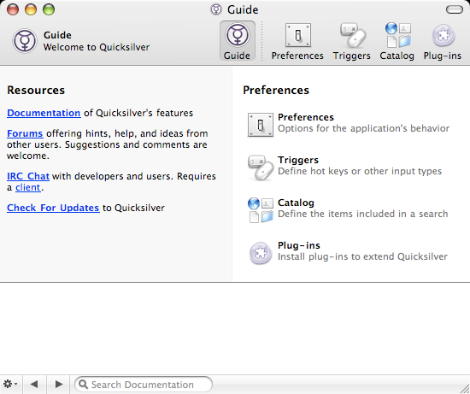Open the Plug-ins puzzle piece toolbar icon
Image resolution: width=470 pixels, height=394 pixels.
coord(444,35)
